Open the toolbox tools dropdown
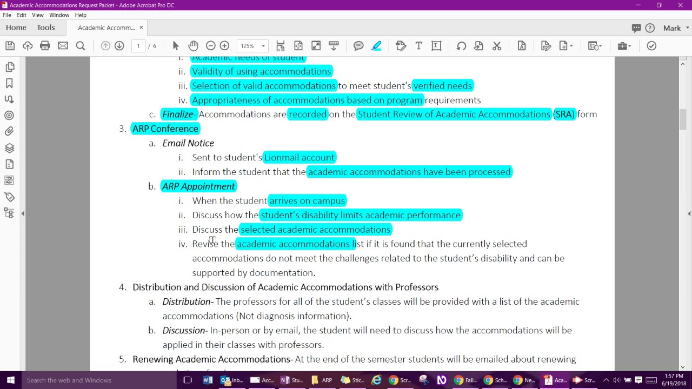692x389 pixels. tap(624, 46)
